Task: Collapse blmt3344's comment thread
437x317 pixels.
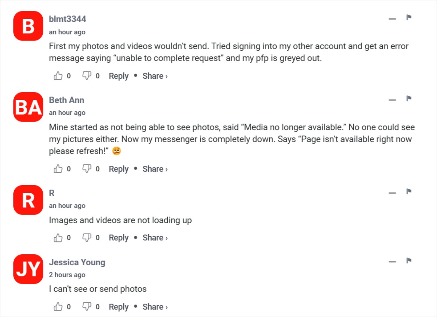Action: [x=392, y=19]
